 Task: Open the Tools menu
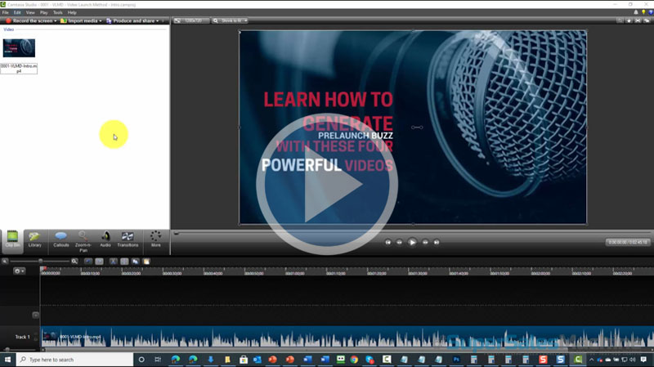click(x=57, y=12)
